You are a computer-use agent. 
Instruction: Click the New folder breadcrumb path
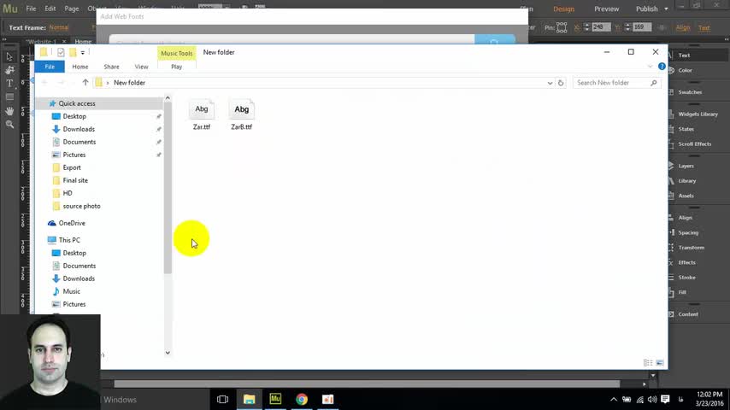click(x=129, y=82)
